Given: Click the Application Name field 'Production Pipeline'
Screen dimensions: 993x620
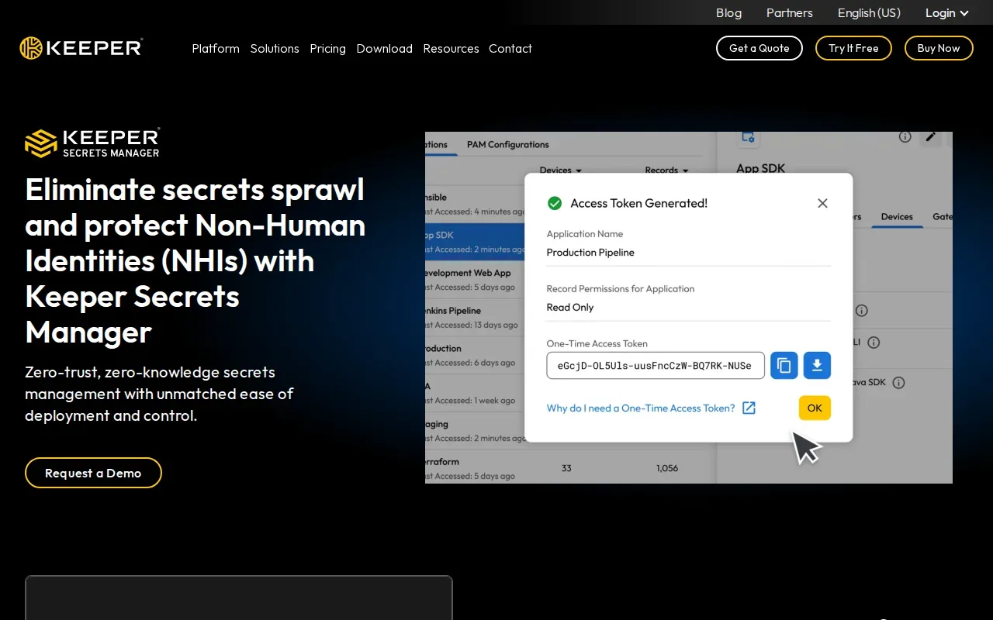Looking at the screenshot, I should (688, 253).
